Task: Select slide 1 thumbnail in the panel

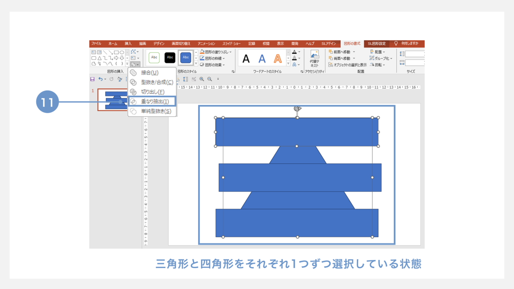Action: point(113,100)
